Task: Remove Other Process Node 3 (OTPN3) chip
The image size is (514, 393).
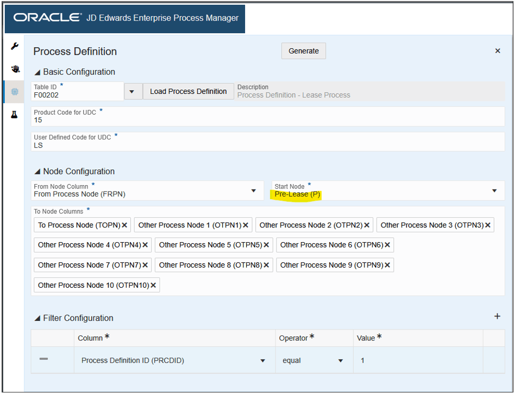Action: (x=488, y=225)
